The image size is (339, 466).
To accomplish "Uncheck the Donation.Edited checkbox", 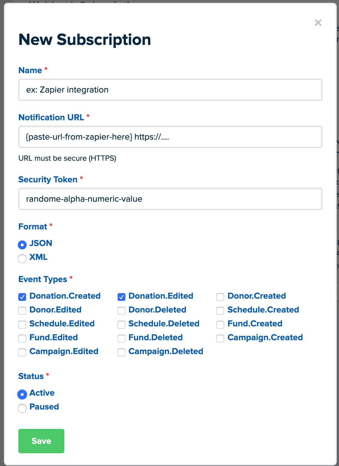I will coord(122,297).
